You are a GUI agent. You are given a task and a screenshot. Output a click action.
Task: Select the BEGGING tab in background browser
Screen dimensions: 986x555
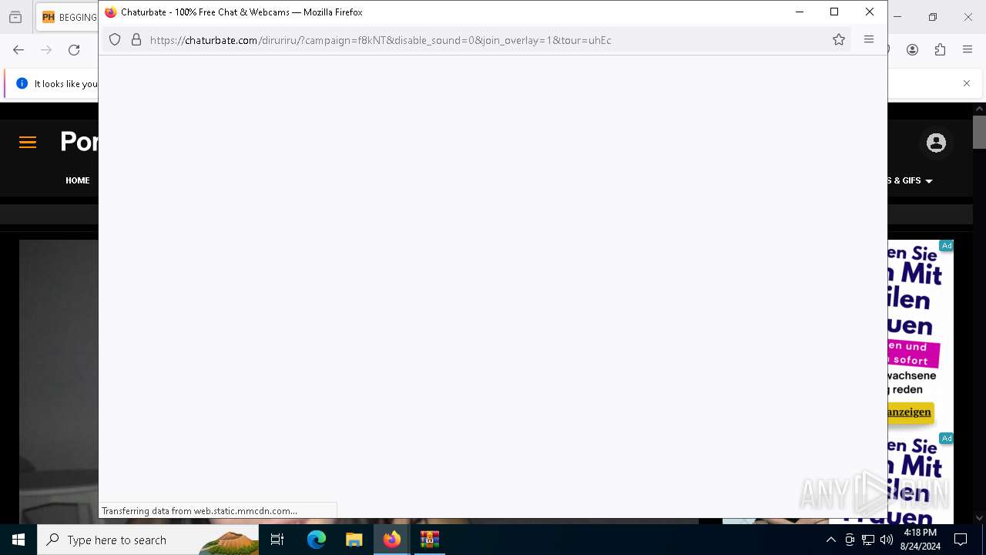[68, 17]
